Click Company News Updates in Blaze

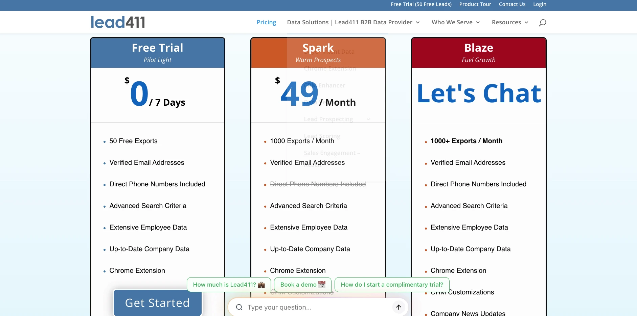point(468,313)
